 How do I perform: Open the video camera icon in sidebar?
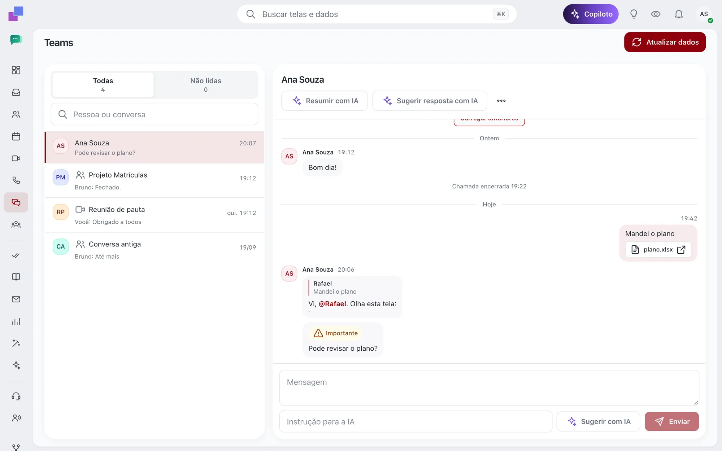pyautogui.click(x=16, y=158)
